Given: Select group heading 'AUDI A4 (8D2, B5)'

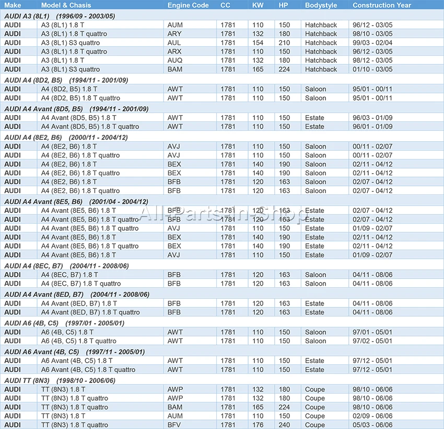Looking at the screenshot, I should [33, 80].
